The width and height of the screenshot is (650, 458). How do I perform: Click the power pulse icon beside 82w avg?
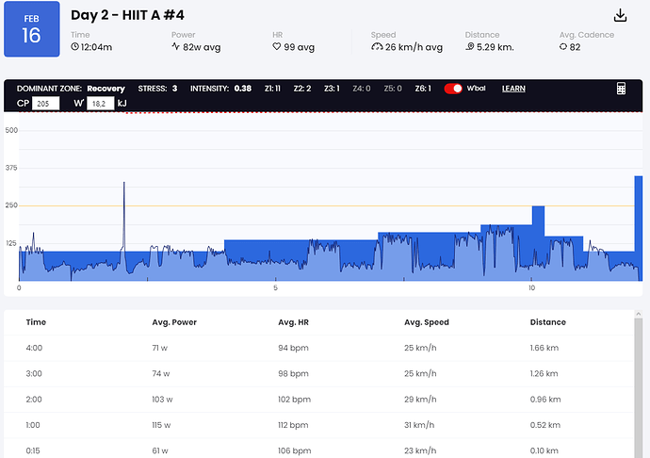pos(176,46)
